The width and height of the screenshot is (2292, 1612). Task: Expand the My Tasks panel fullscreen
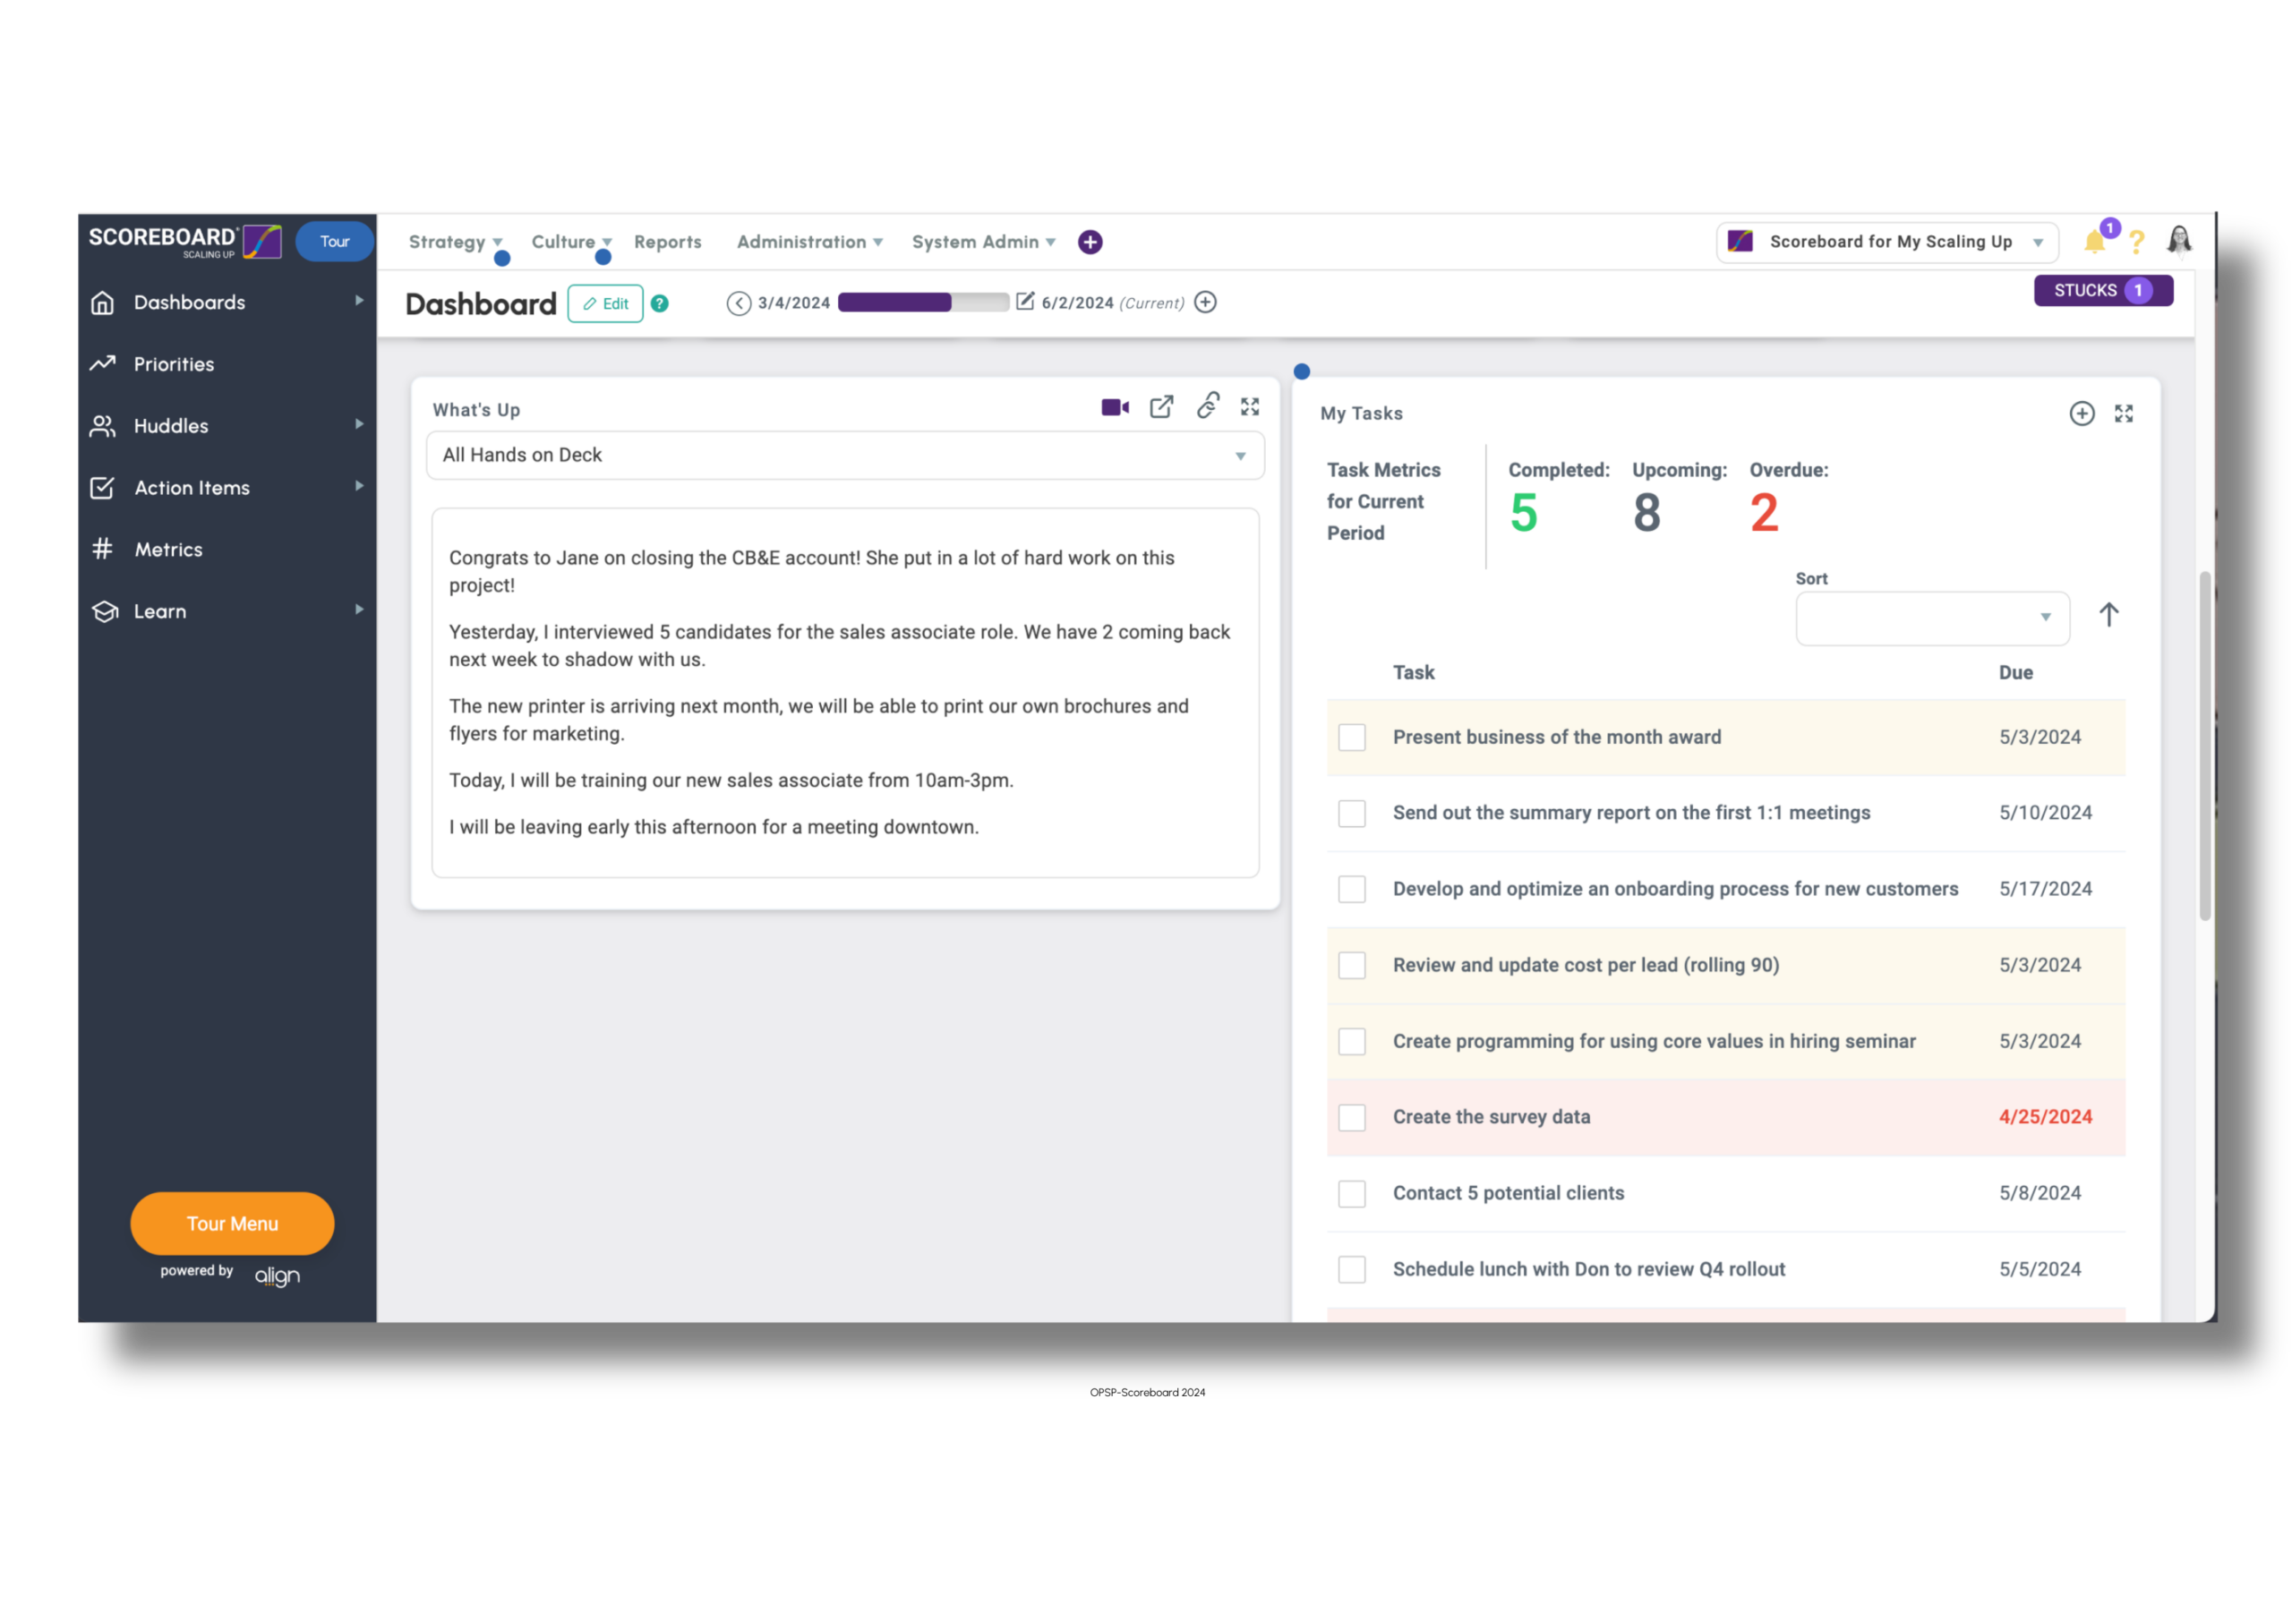(x=2124, y=414)
